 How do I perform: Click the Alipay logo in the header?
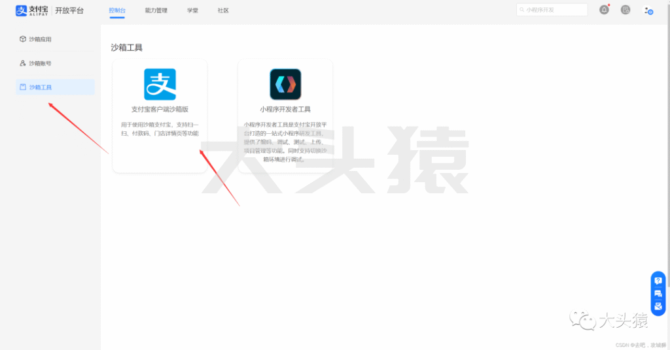click(31, 10)
